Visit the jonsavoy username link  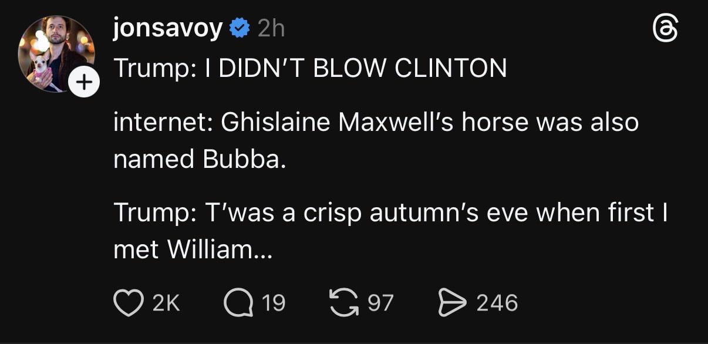point(168,28)
